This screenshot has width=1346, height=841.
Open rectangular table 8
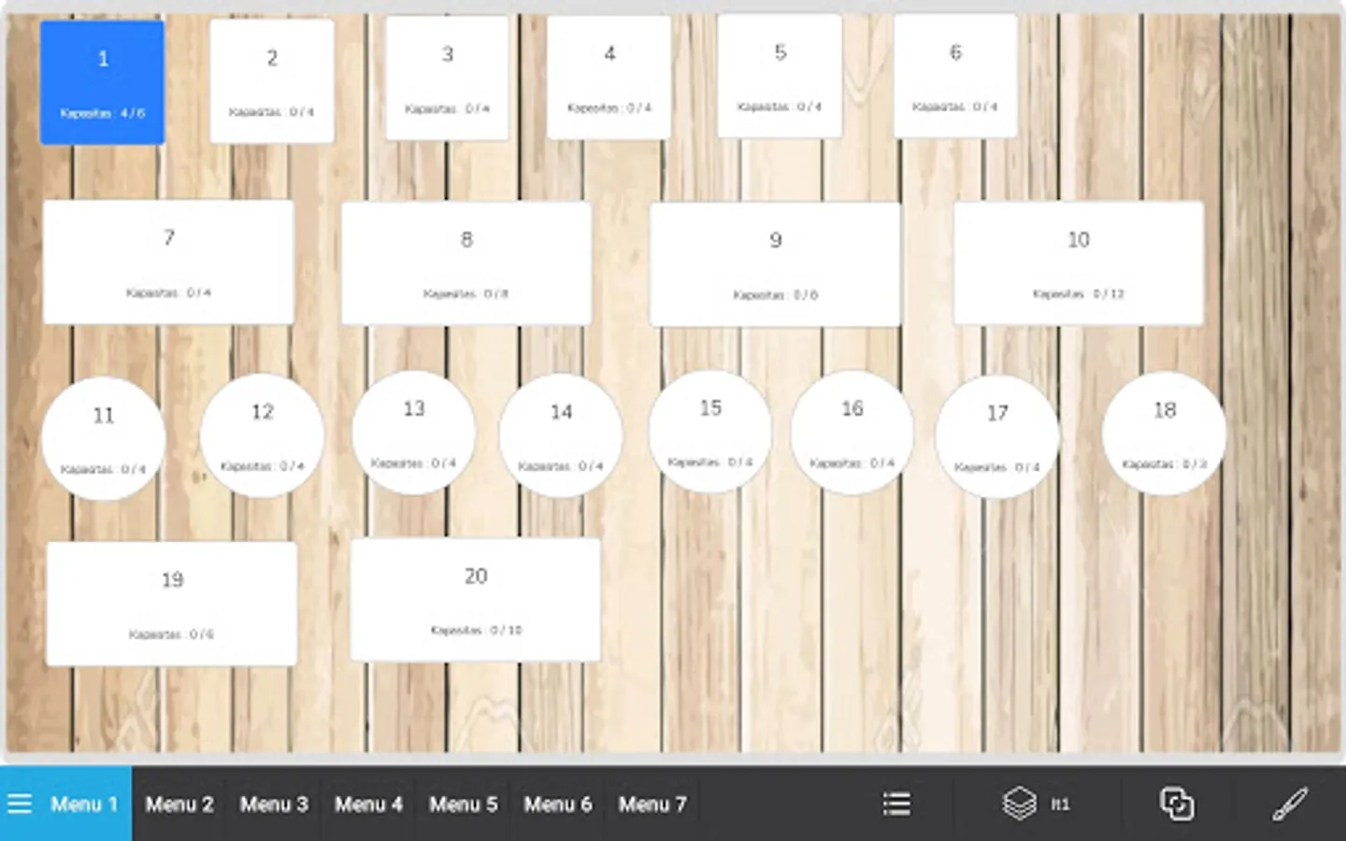pos(466,264)
